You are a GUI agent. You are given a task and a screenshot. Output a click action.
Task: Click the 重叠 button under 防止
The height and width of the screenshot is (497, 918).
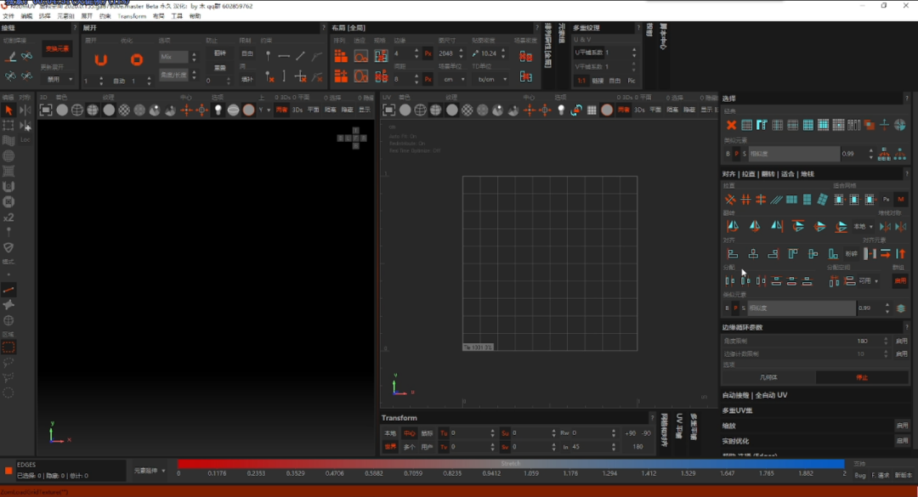point(220,68)
